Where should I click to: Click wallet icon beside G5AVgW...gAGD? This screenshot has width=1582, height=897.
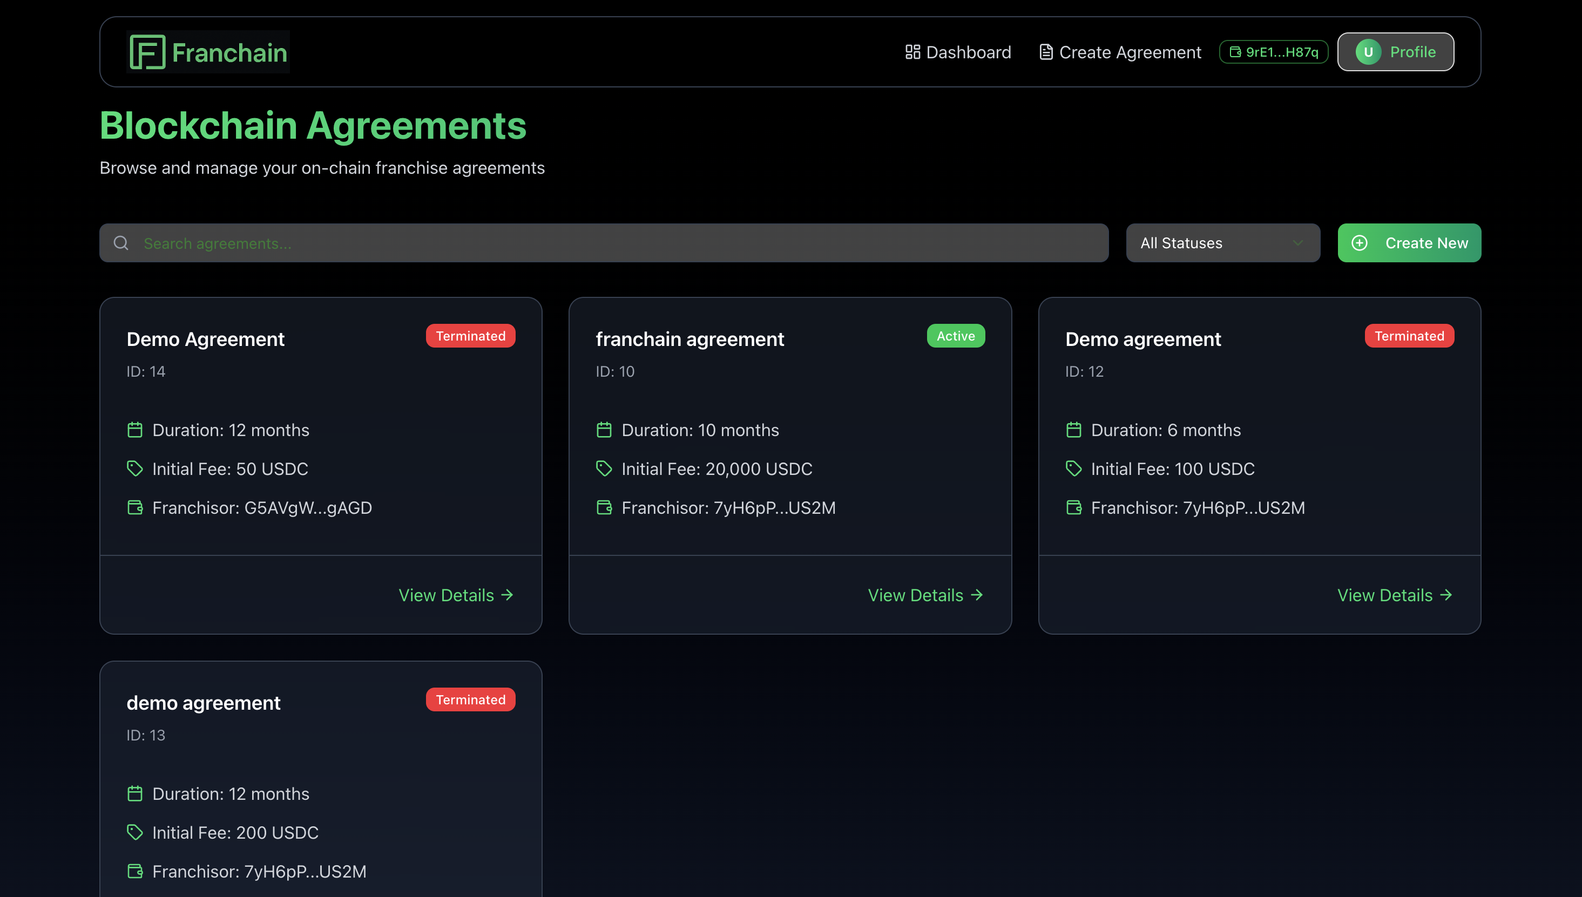[x=135, y=507]
